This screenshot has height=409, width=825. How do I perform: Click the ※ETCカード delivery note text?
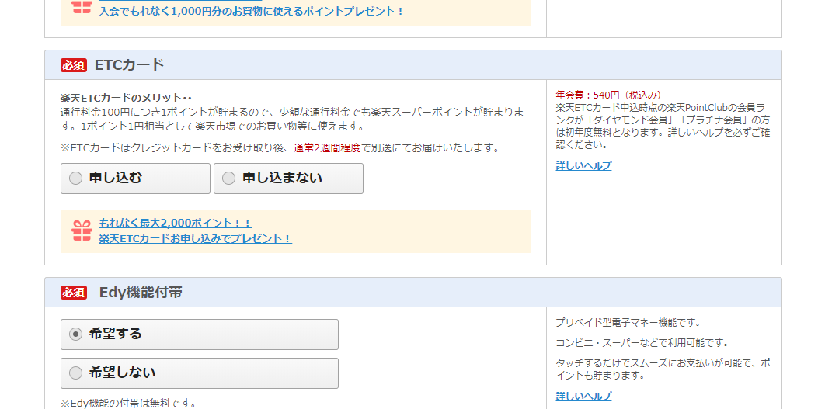(280, 148)
